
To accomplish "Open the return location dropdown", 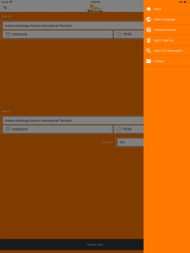I will (73, 121).
